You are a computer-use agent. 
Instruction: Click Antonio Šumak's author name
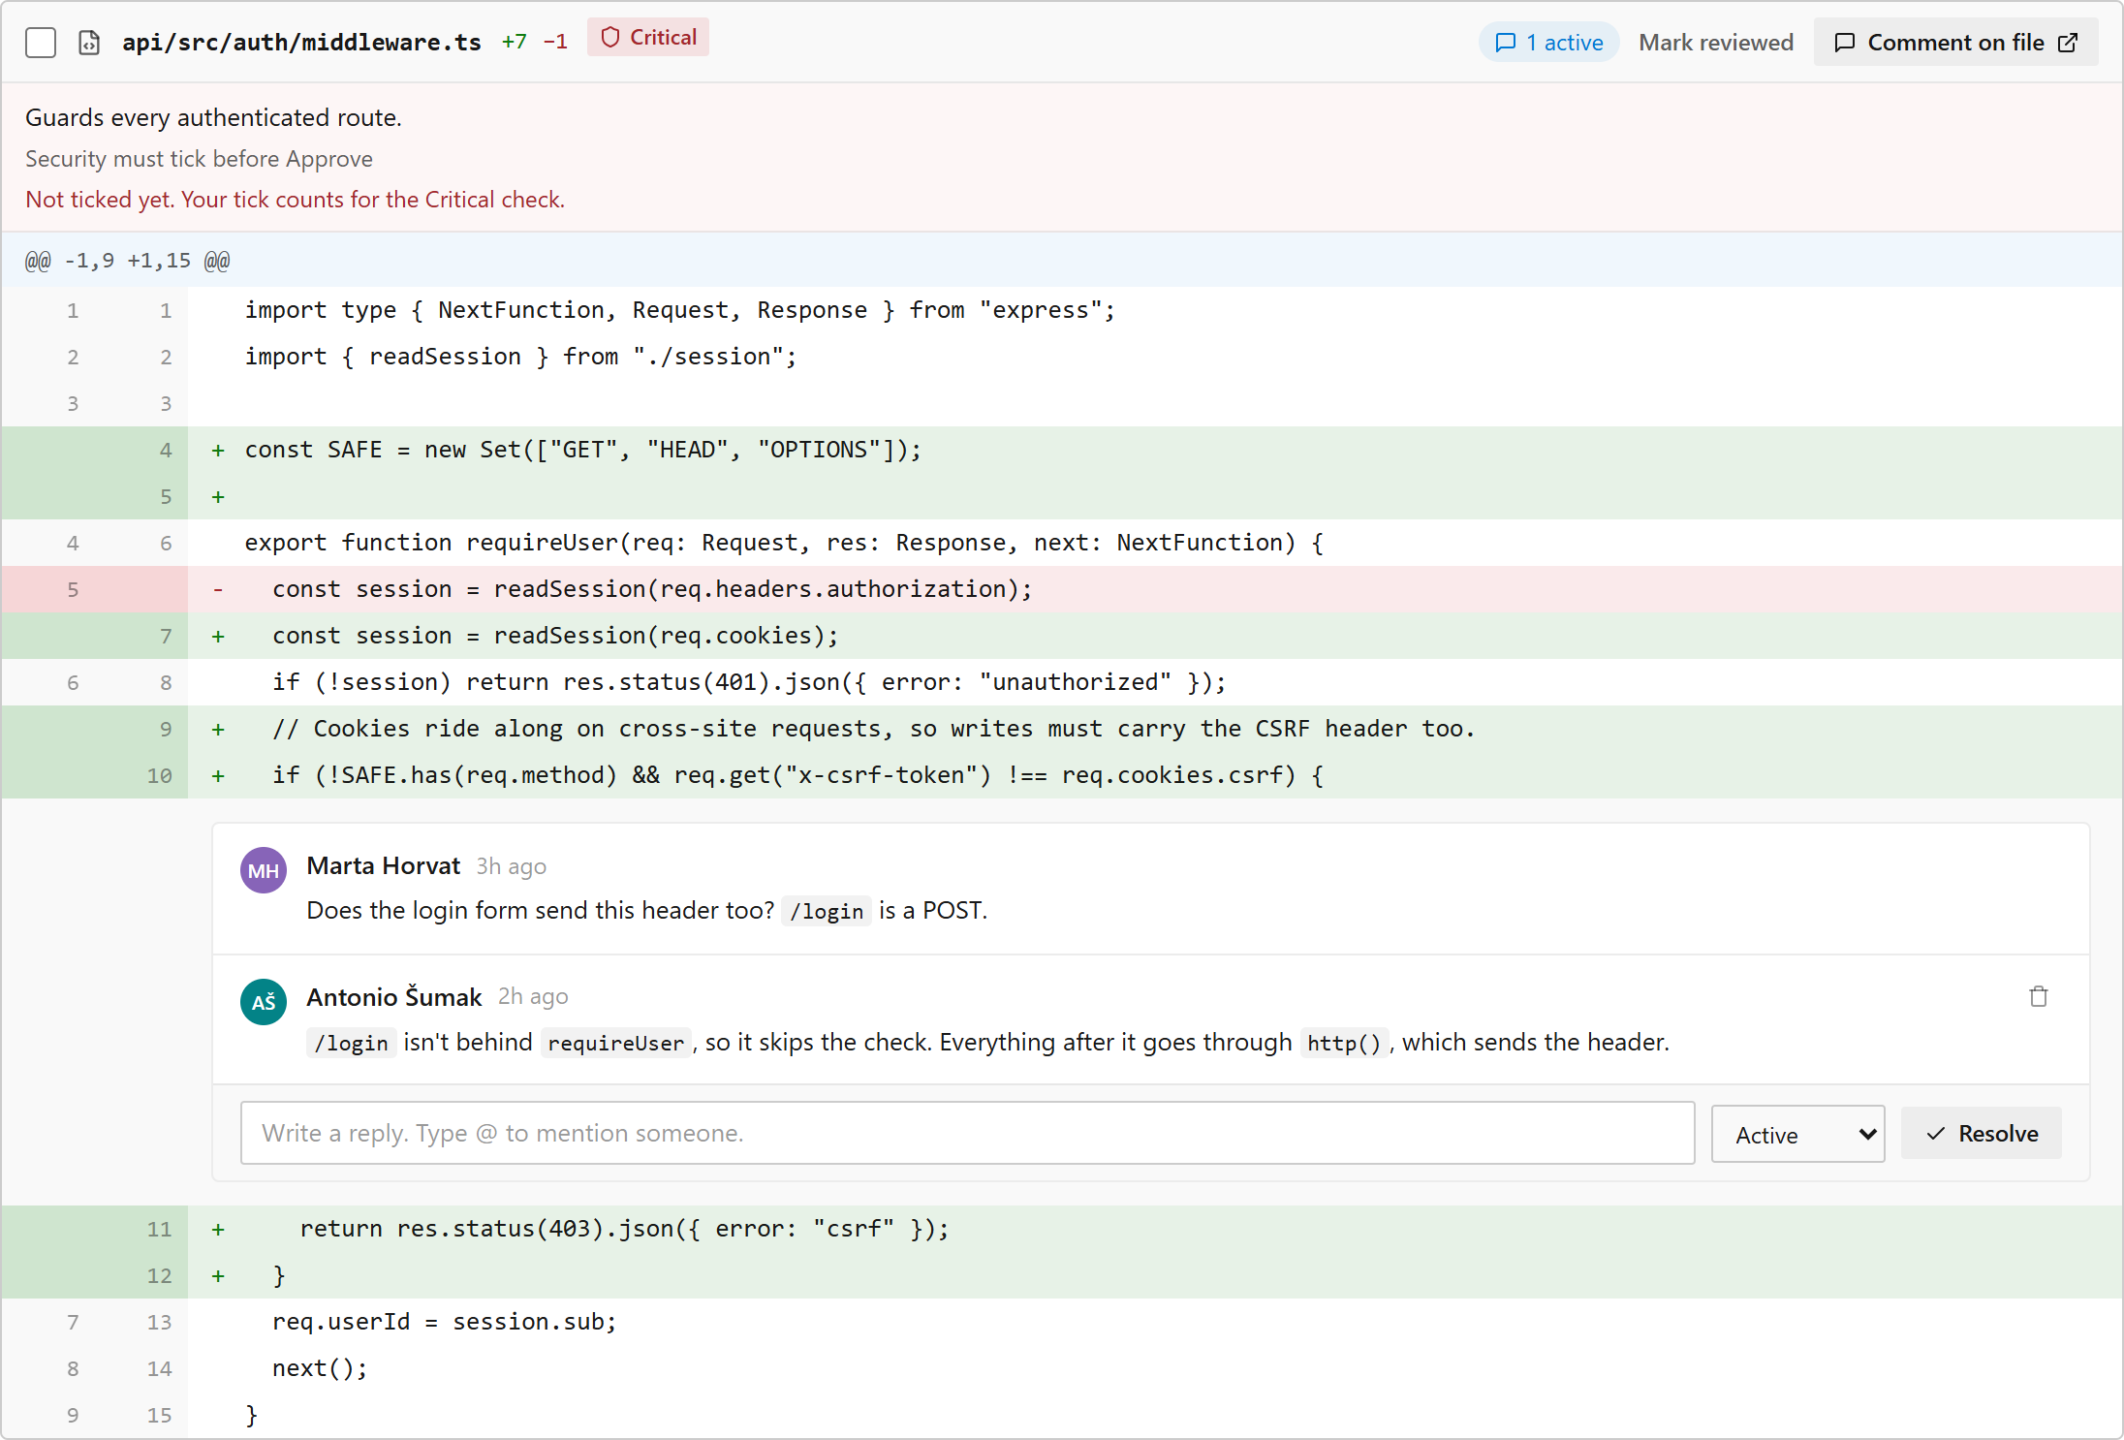[394, 996]
